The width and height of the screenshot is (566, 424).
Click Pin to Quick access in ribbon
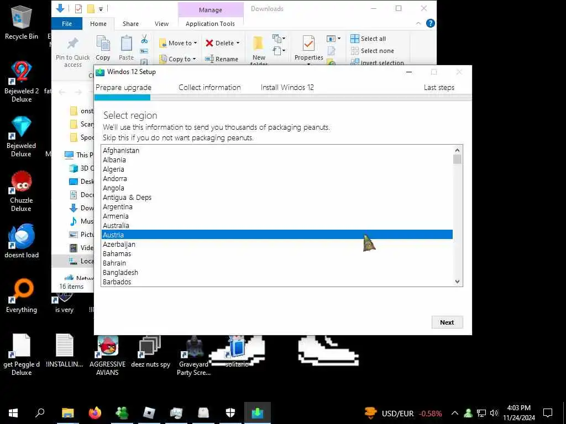tap(72, 52)
